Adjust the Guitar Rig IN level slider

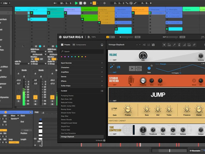127,37
